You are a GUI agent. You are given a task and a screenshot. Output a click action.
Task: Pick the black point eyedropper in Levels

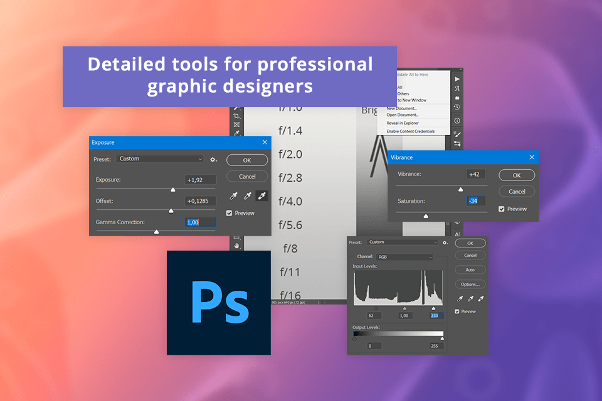(x=460, y=298)
